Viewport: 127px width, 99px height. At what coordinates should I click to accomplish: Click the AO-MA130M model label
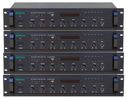click(x=51, y=35)
